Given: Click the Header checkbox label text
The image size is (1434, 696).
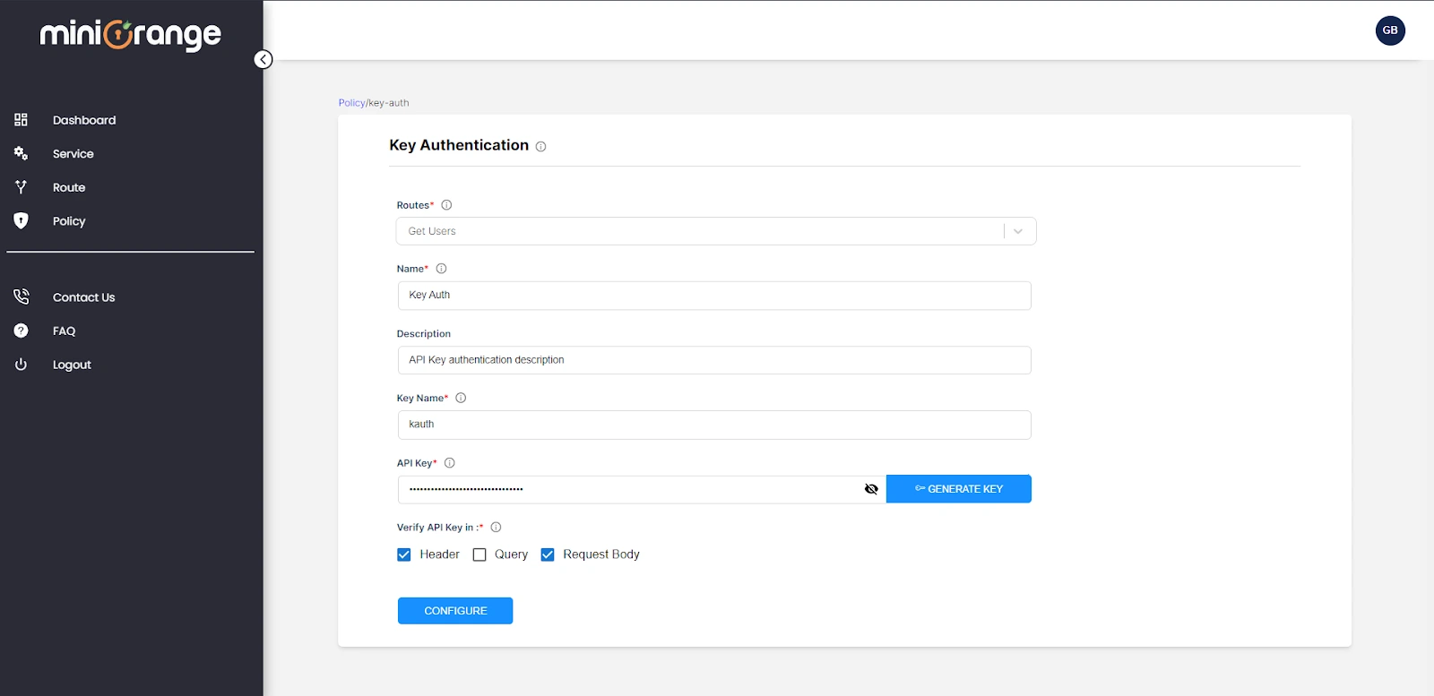Looking at the screenshot, I should pyautogui.click(x=439, y=554).
